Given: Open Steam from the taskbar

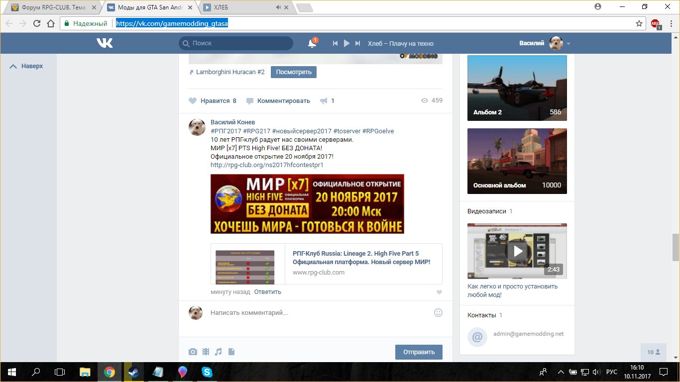Looking at the screenshot, I should 133,372.
